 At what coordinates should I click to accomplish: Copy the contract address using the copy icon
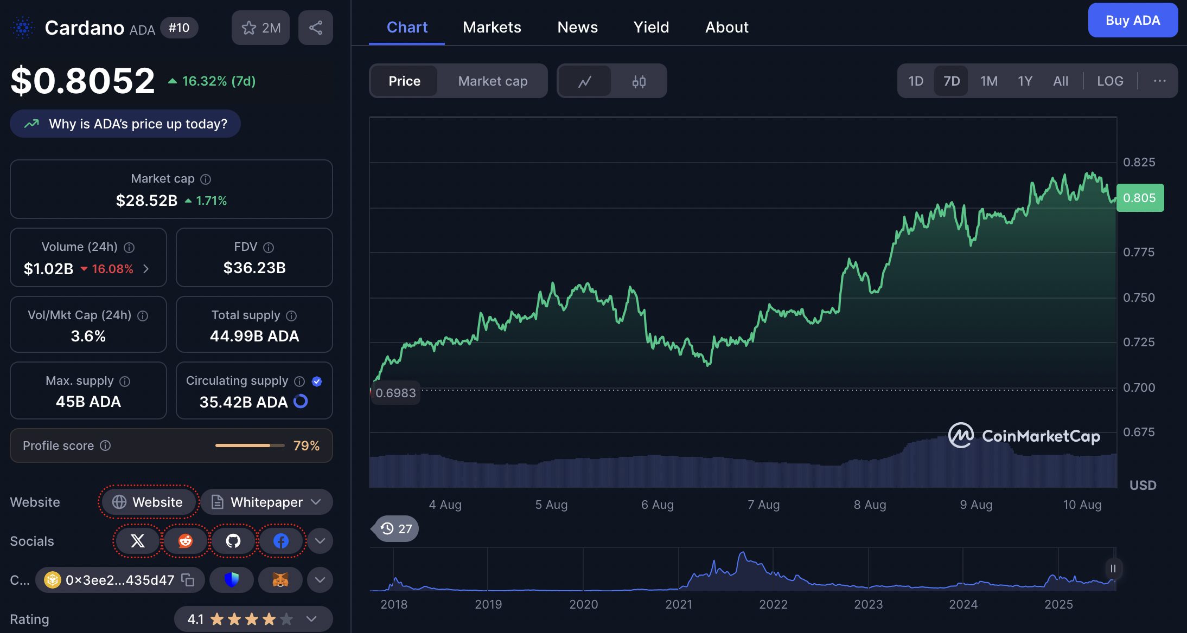[187, 580]
